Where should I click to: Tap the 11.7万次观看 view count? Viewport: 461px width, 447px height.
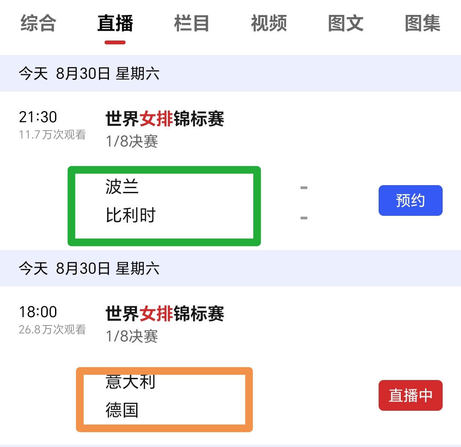coord(52,135)
